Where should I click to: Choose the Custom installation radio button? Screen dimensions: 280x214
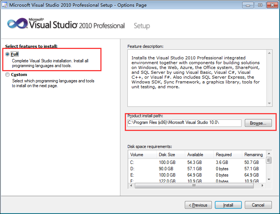[8, 75]
